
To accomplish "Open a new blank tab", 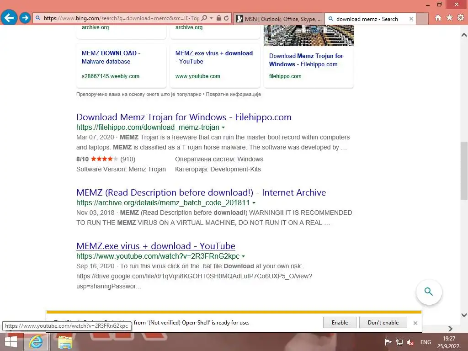I will click(x=422, y=19).
